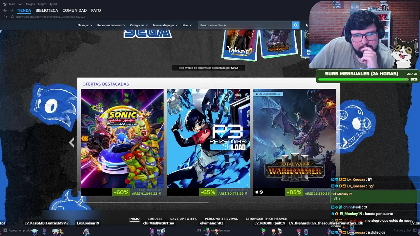Click the chinnPsyk chat username

pos(352,207)
